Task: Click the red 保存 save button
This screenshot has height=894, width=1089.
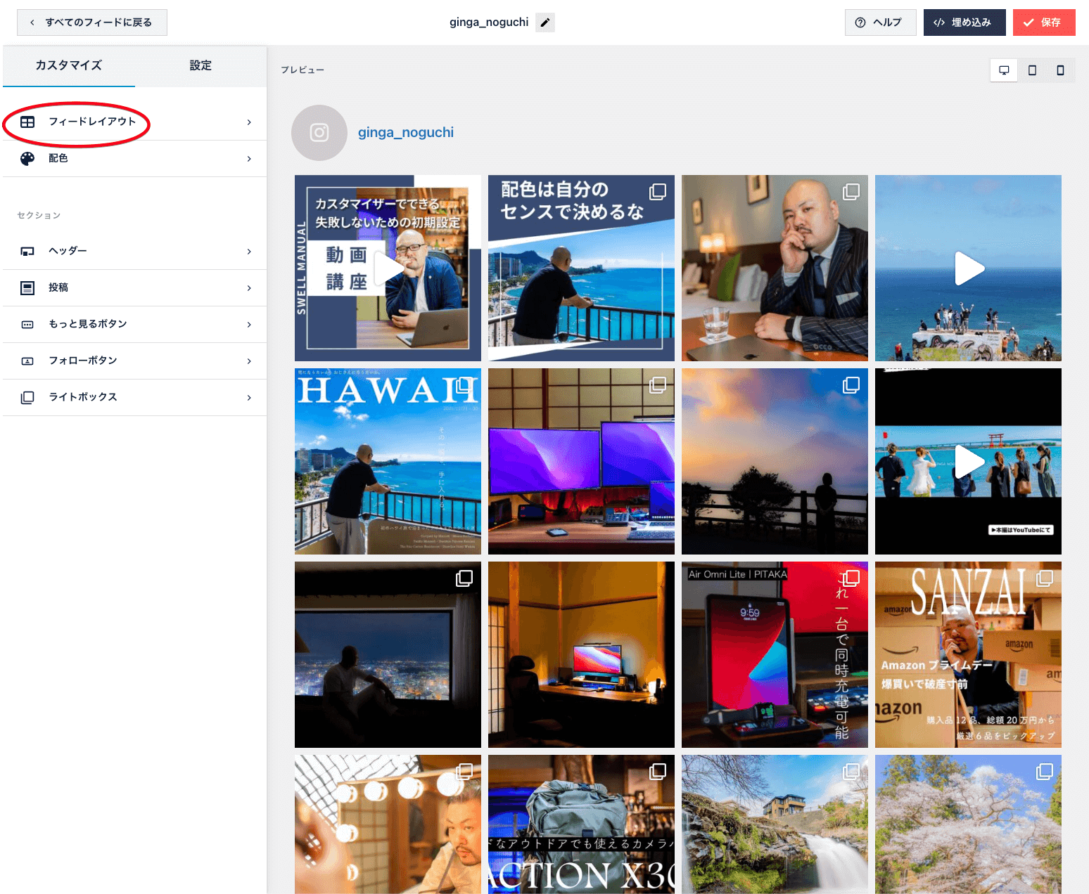Action: (1044, 22)
